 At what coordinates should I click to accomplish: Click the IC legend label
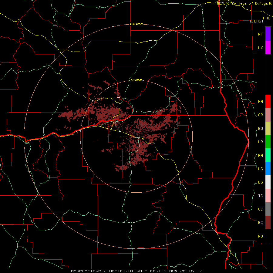click(260, 196)
